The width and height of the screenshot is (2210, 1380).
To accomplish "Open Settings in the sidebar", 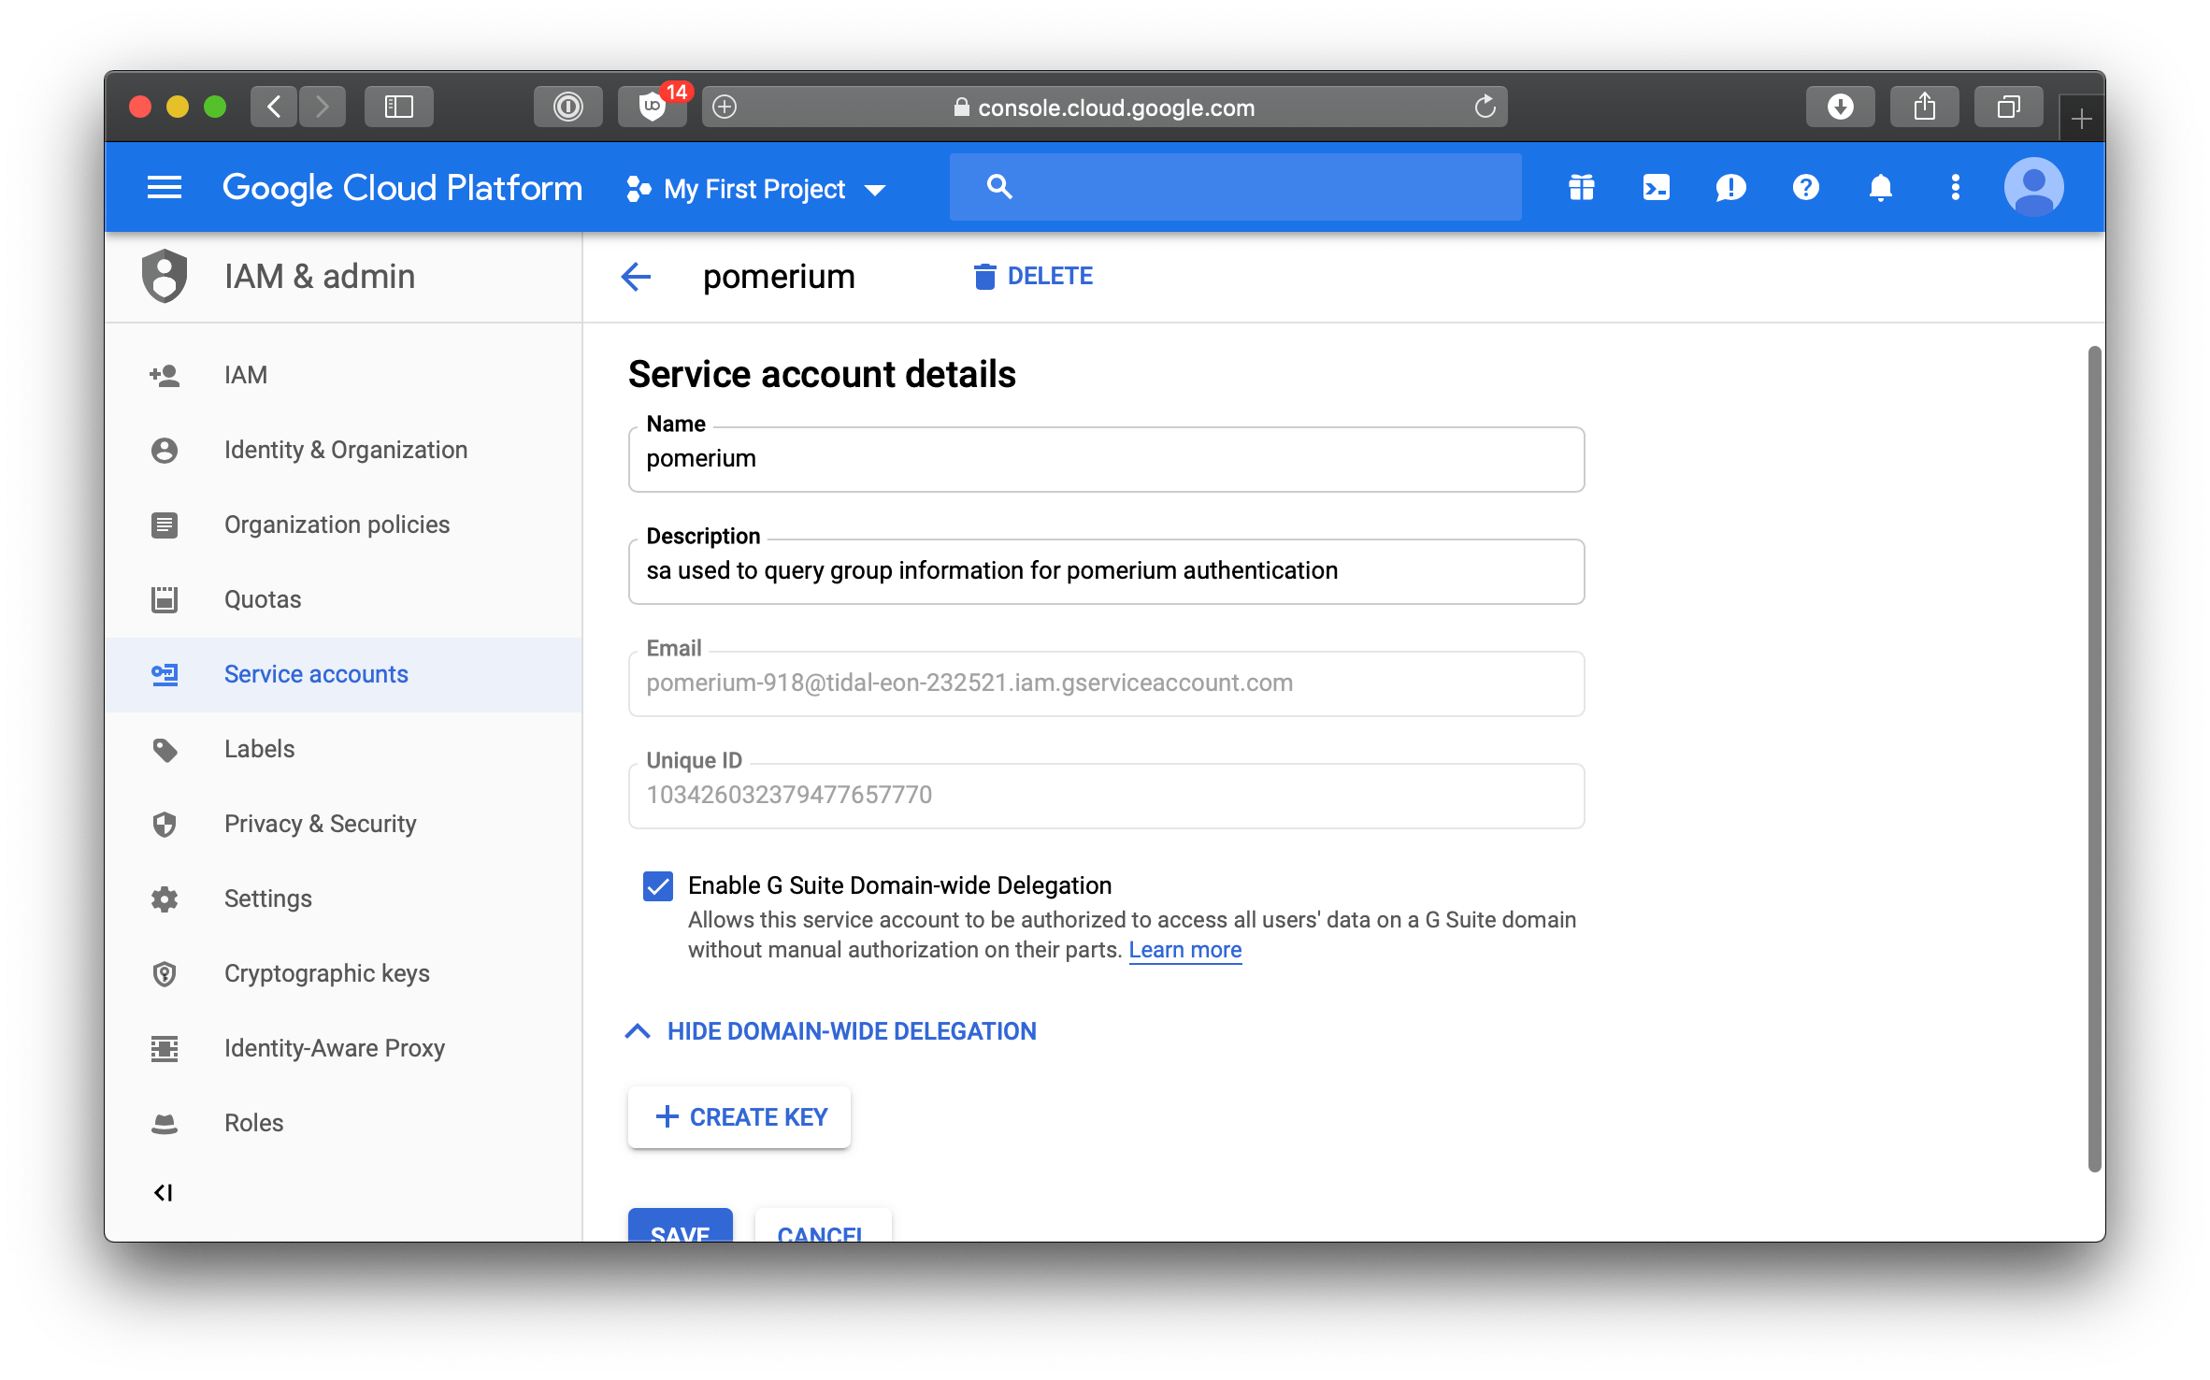I will pyautogui.click(x=344, y=898).
